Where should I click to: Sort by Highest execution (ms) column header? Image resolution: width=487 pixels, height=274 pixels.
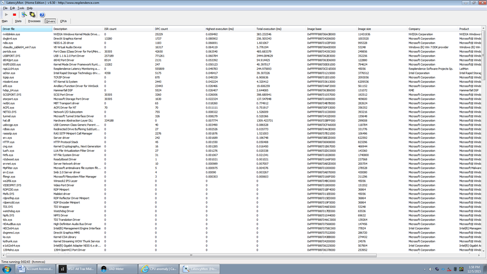tap(219, 29)
